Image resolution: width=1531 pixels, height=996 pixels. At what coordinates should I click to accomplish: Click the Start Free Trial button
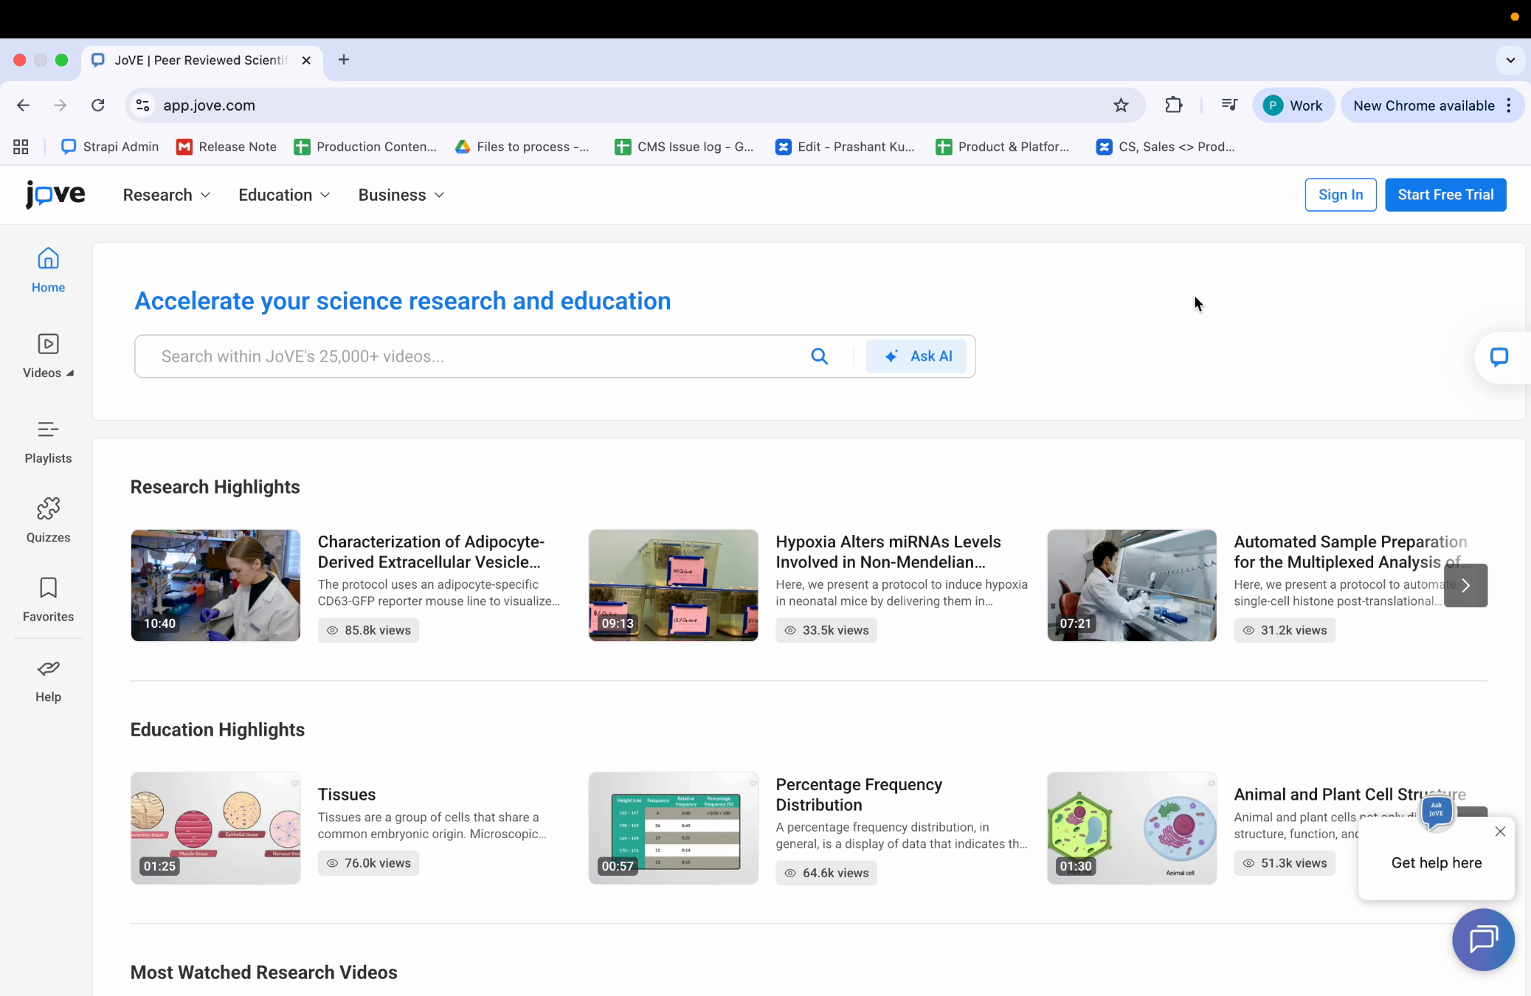pyautogui.click(x=1445, y=195)
